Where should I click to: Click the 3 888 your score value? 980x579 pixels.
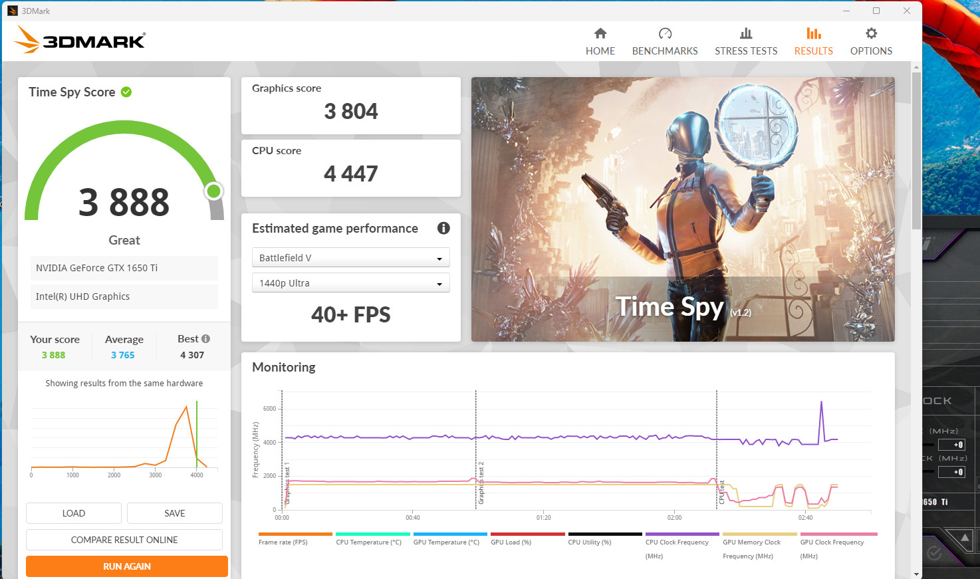(x=53, y=355)
